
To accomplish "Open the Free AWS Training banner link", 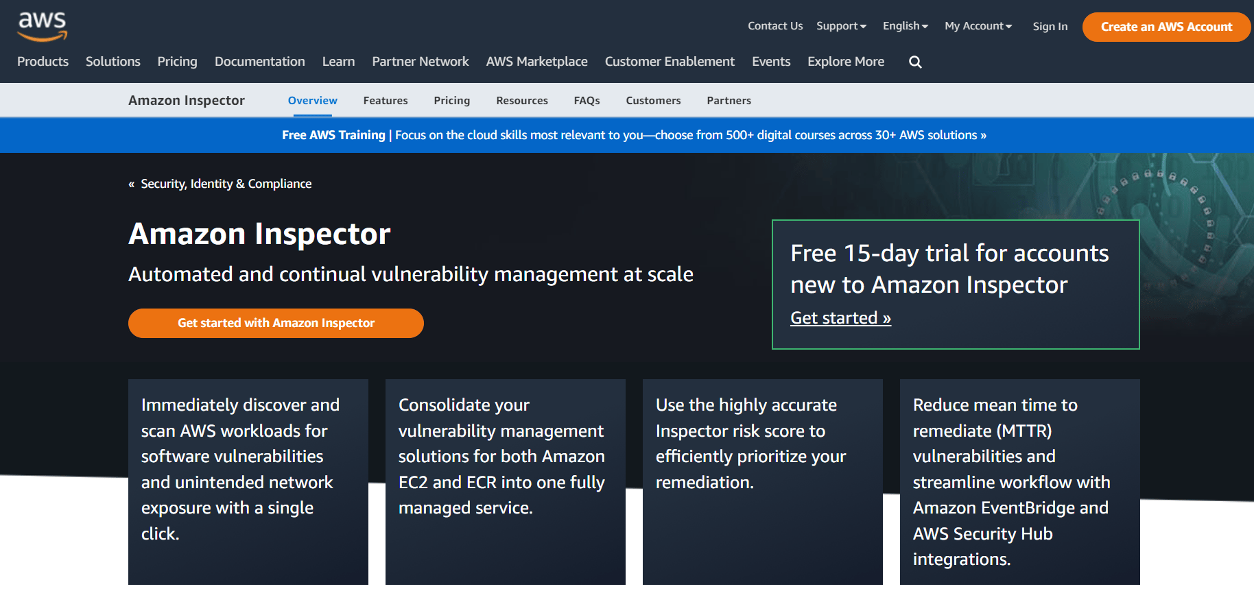I will click(634, 135).
